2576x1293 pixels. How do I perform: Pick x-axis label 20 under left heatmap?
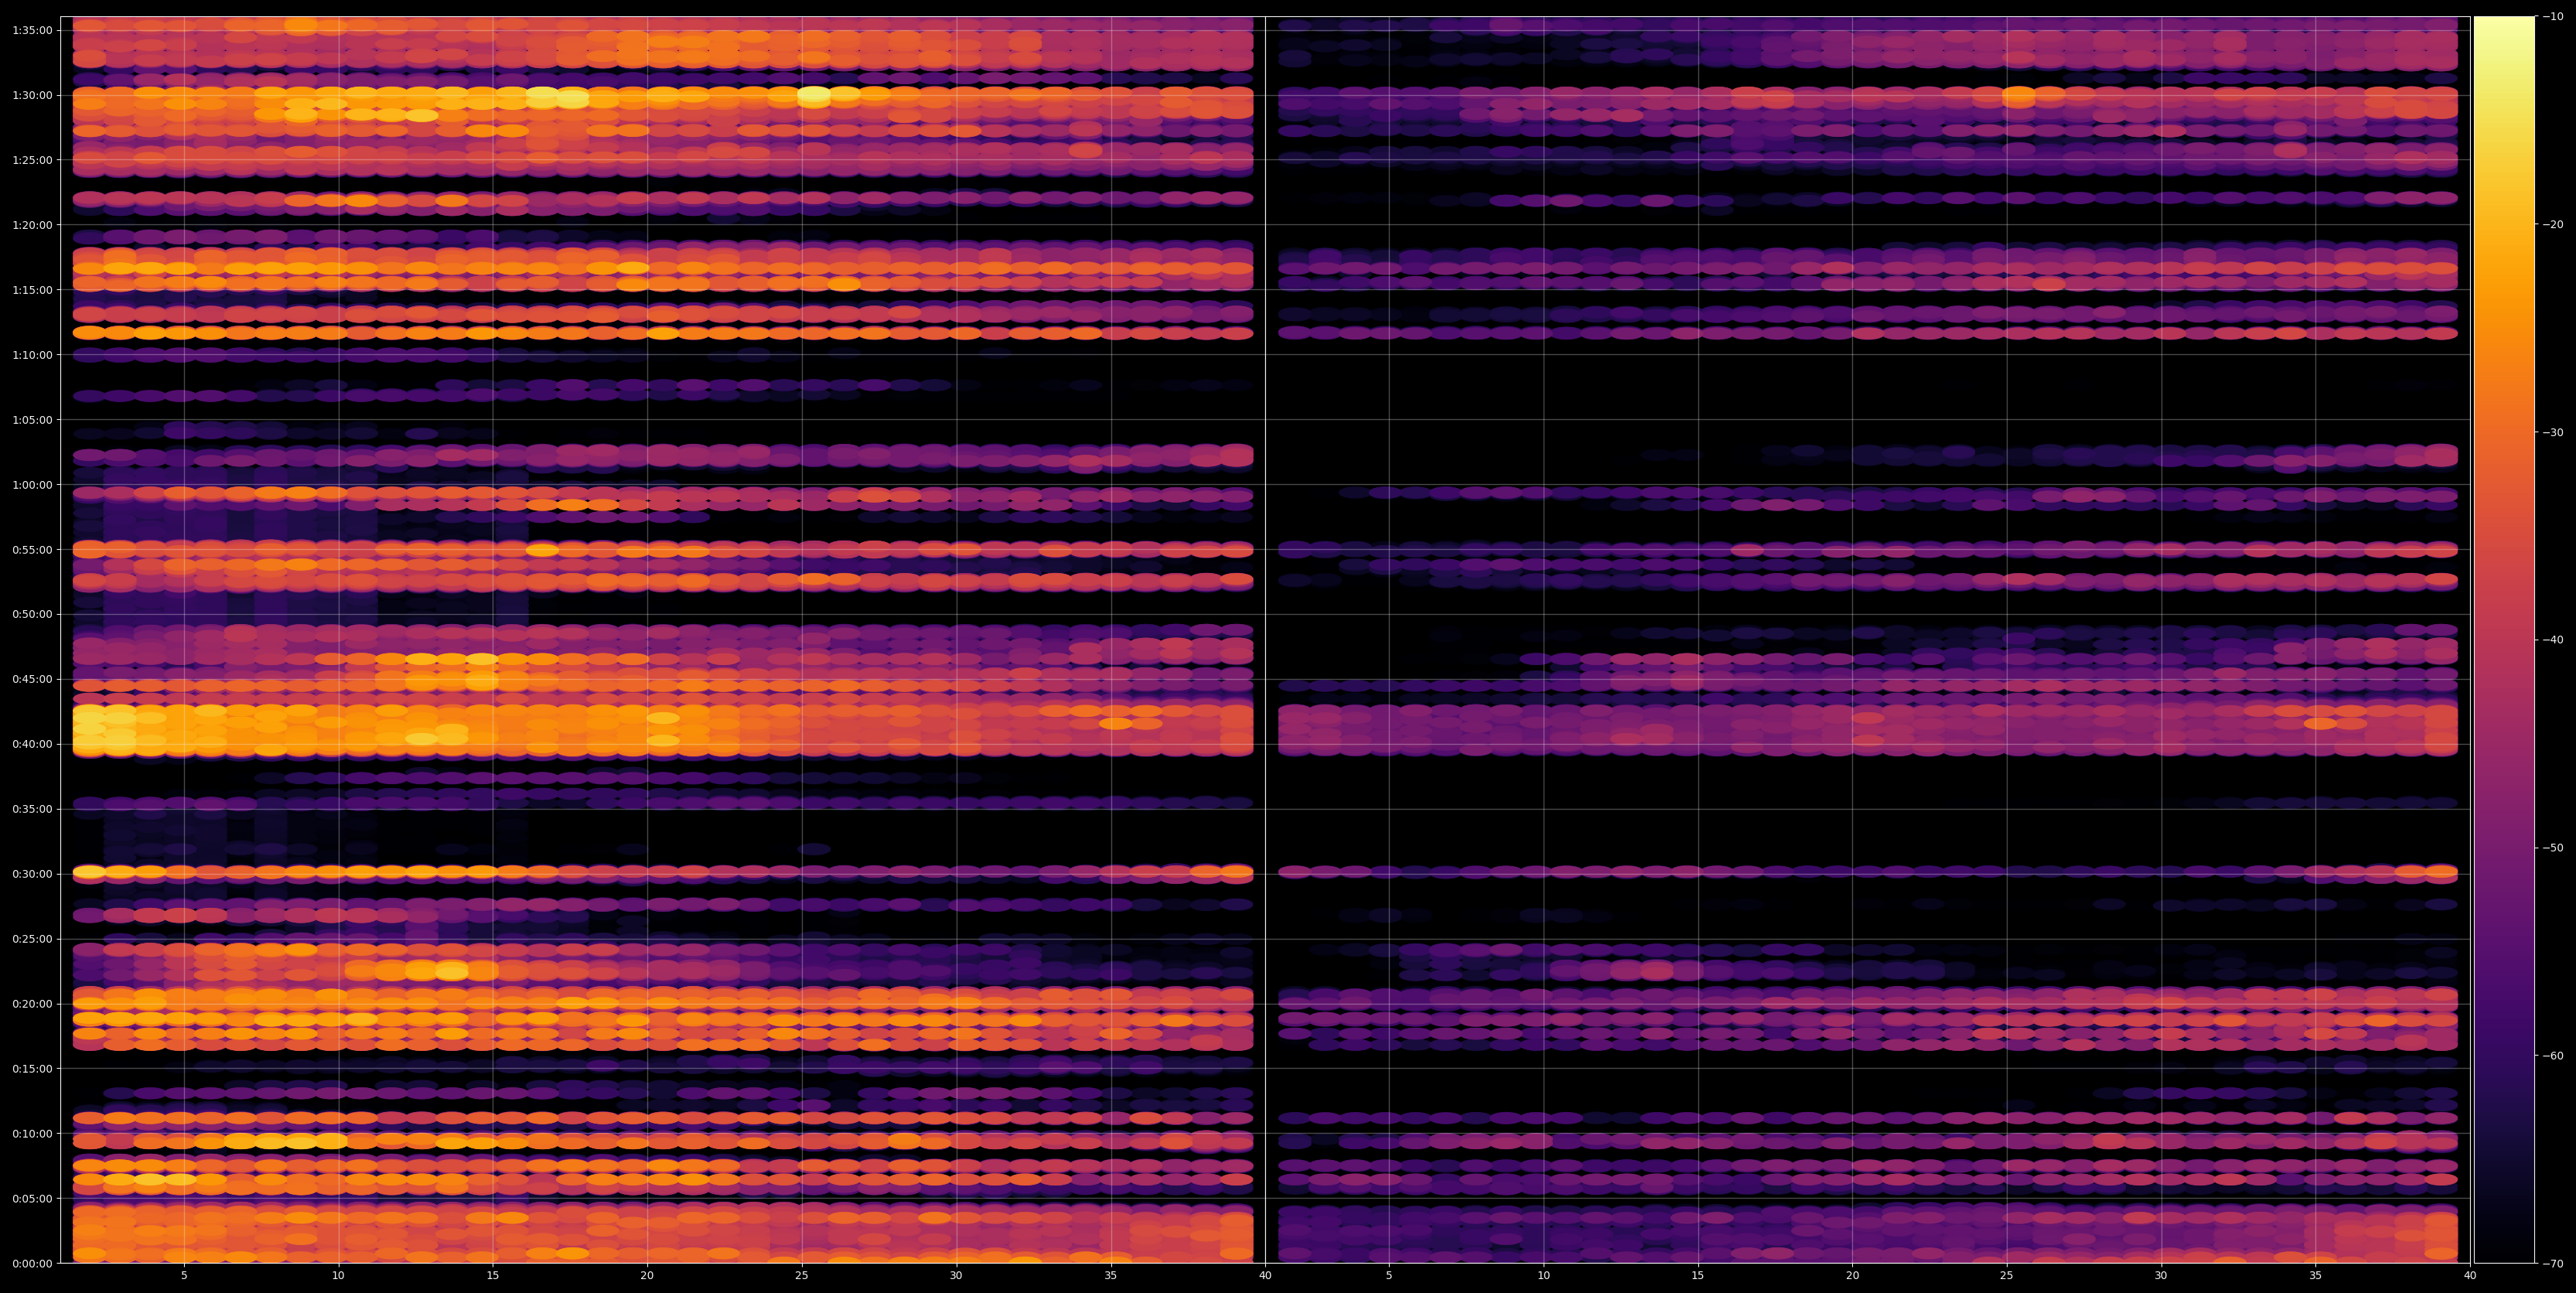[x=647, y=1276]
